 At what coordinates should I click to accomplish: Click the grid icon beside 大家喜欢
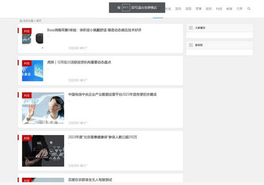(x=191, y=28)
